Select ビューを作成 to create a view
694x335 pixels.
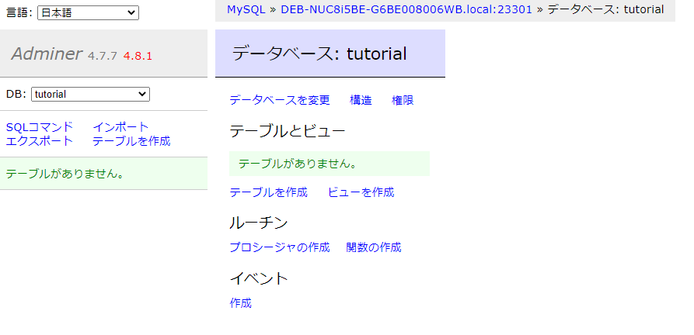pyautogui.click(x=361, y=192)
